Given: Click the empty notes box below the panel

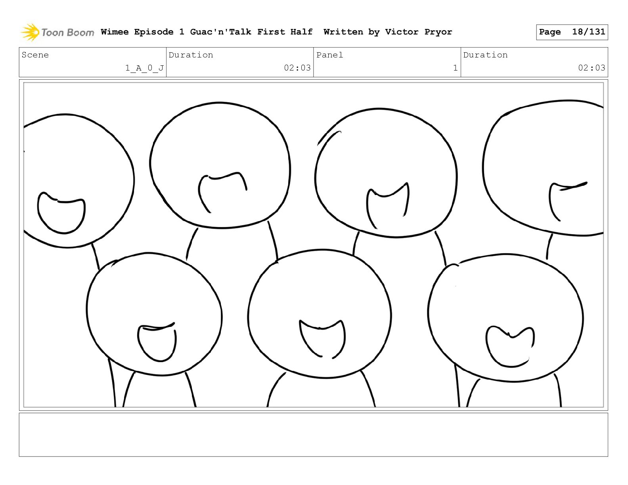Looking at the screenshot, I should (x=314, y=435).
